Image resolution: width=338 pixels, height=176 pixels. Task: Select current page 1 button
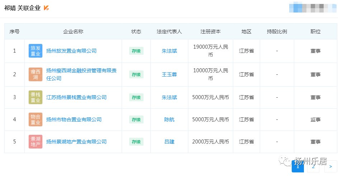(x=298, y=166)
